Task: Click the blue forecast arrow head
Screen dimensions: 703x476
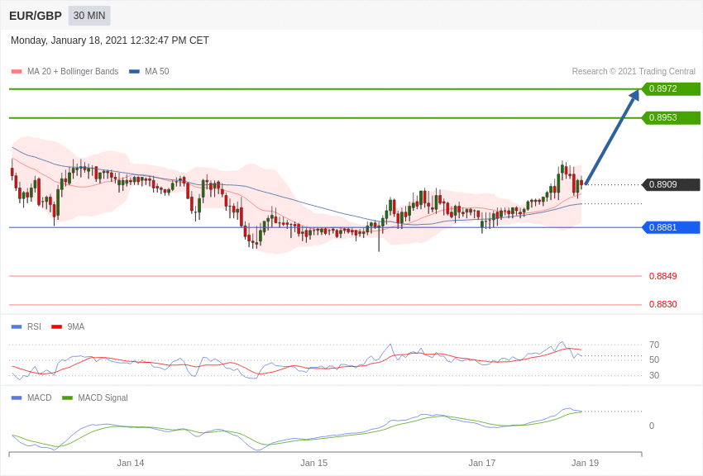Action: click(x=634, y=97)
